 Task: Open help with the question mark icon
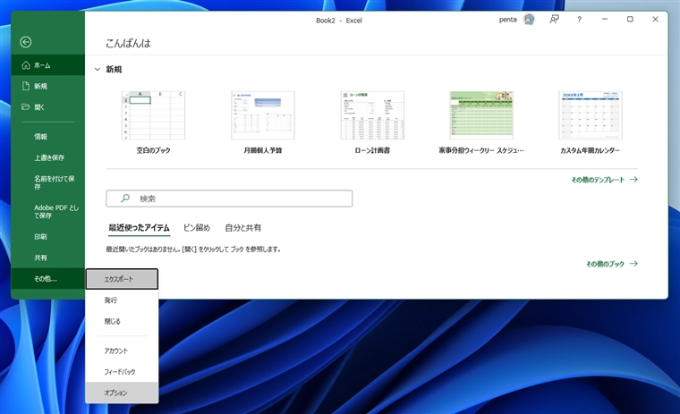[580, 20]
